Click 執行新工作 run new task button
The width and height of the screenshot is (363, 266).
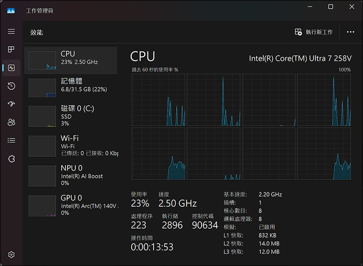point(314,32)
